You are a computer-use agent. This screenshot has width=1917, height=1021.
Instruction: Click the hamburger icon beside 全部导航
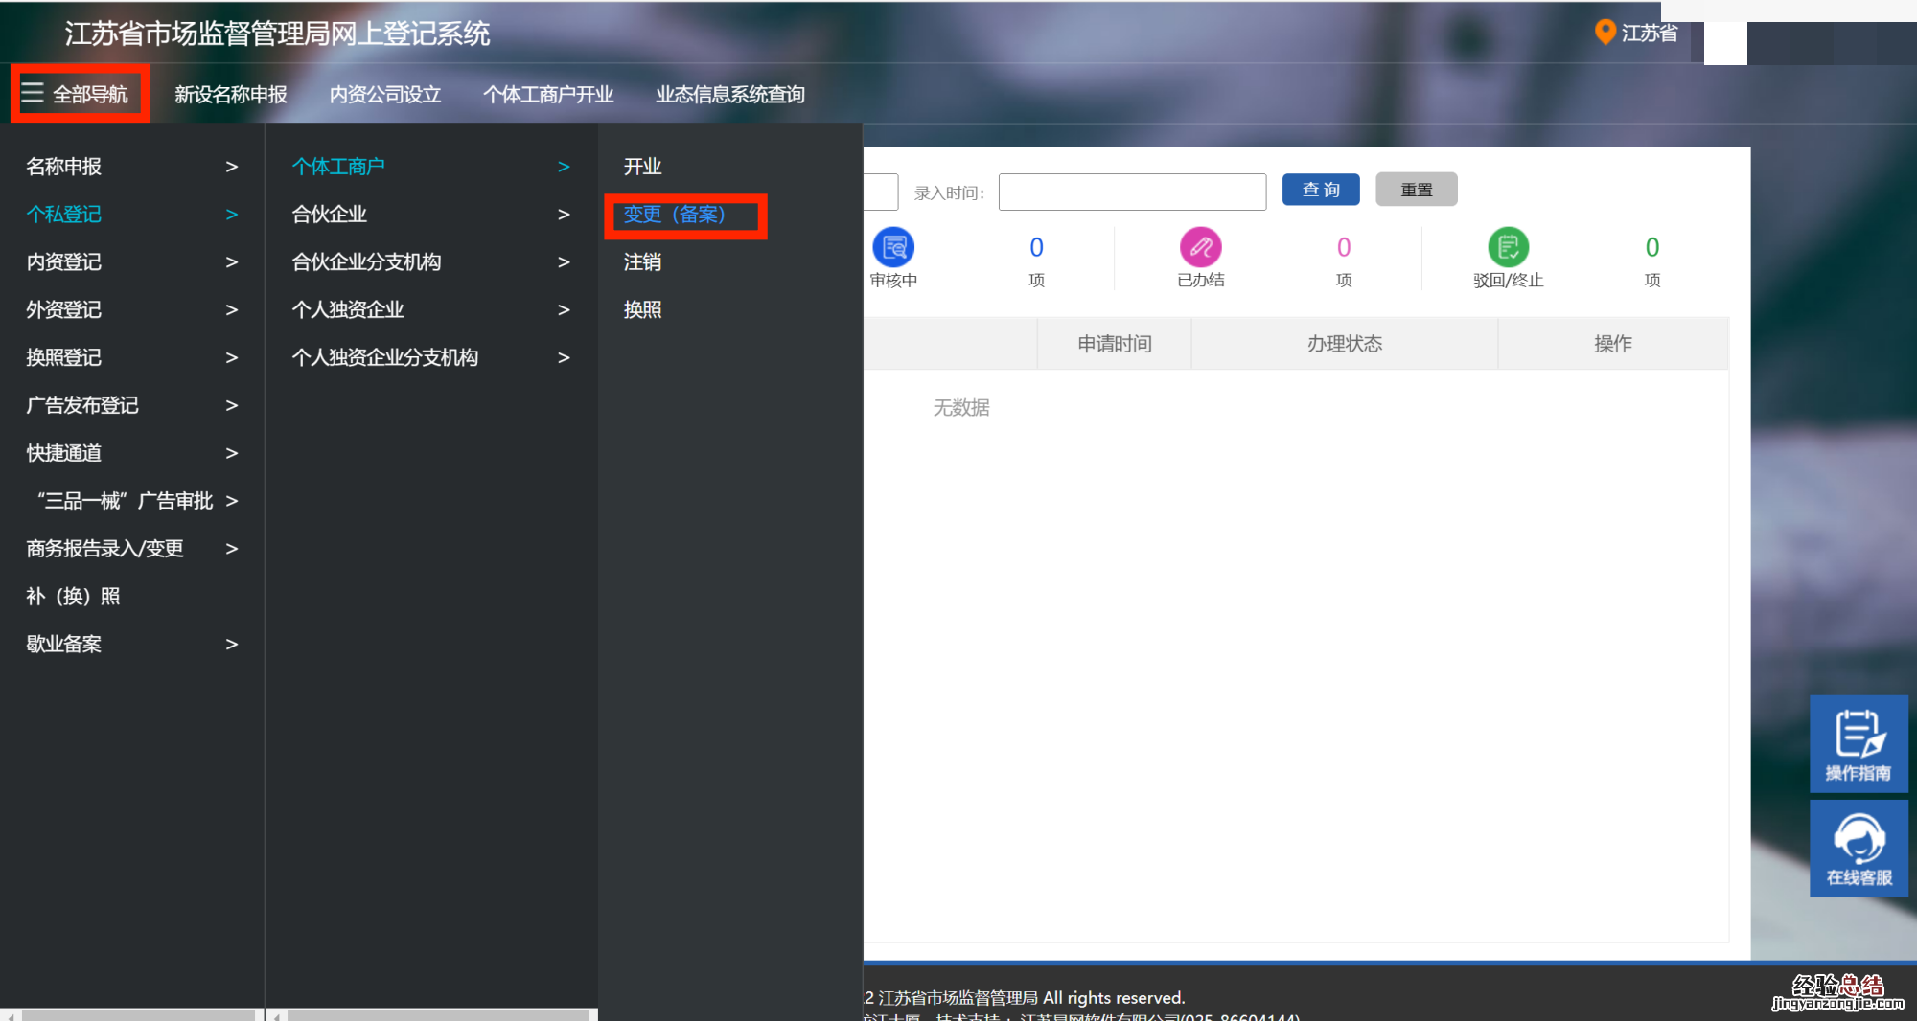[x=33, y=93]
